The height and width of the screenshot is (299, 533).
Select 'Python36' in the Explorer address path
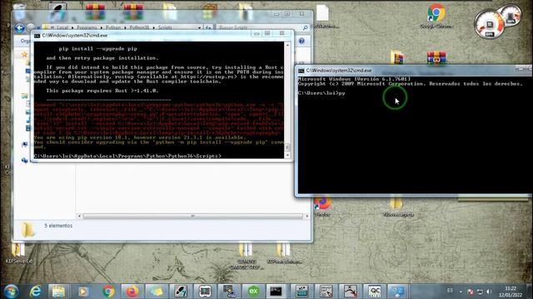(139, 27)
